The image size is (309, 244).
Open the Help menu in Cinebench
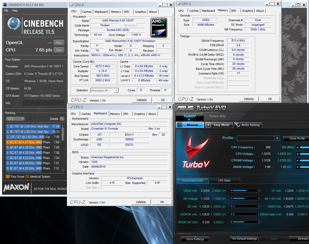pos(15,10)
